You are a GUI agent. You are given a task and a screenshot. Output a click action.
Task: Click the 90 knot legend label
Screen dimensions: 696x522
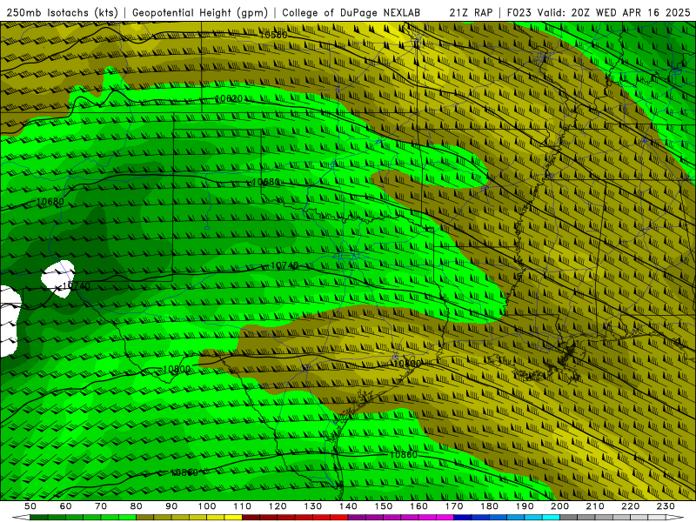[x=171, y=506]
